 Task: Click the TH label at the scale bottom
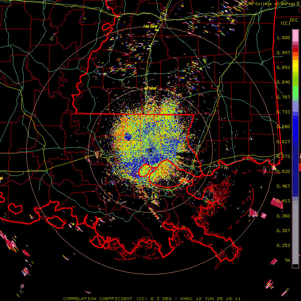(287, 261)
